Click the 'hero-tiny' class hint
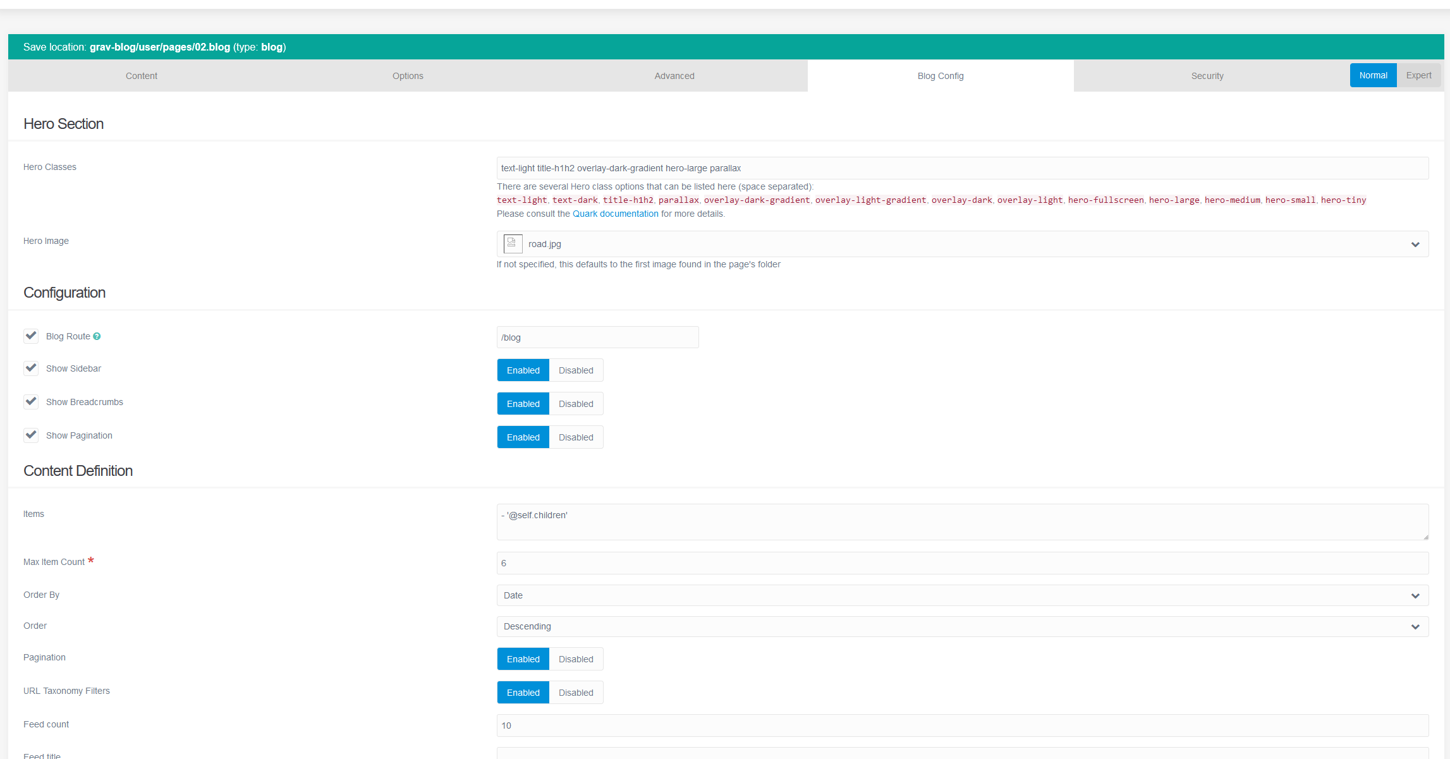1450x759 pixels. coord(1343,200)
